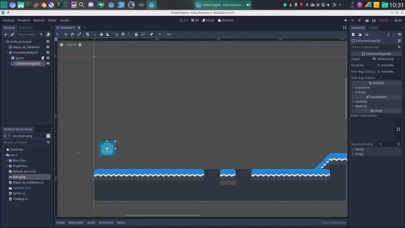Click the list-select toolbar icon
405x228 pixels.
point(87,34)
